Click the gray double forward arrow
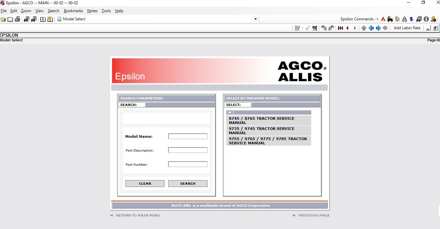 point(386,28)
